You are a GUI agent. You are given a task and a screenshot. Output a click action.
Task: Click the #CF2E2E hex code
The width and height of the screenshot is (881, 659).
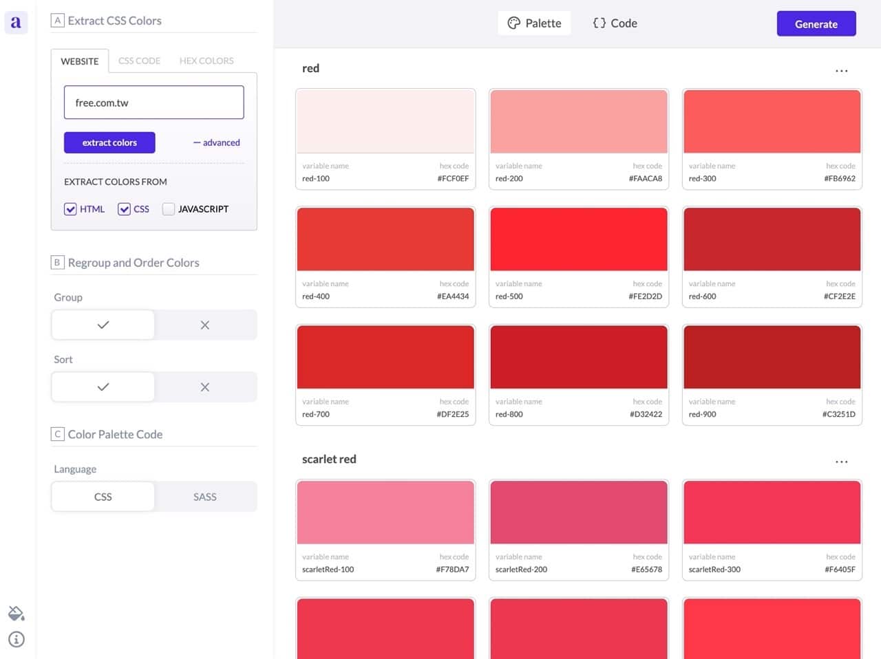840,296
